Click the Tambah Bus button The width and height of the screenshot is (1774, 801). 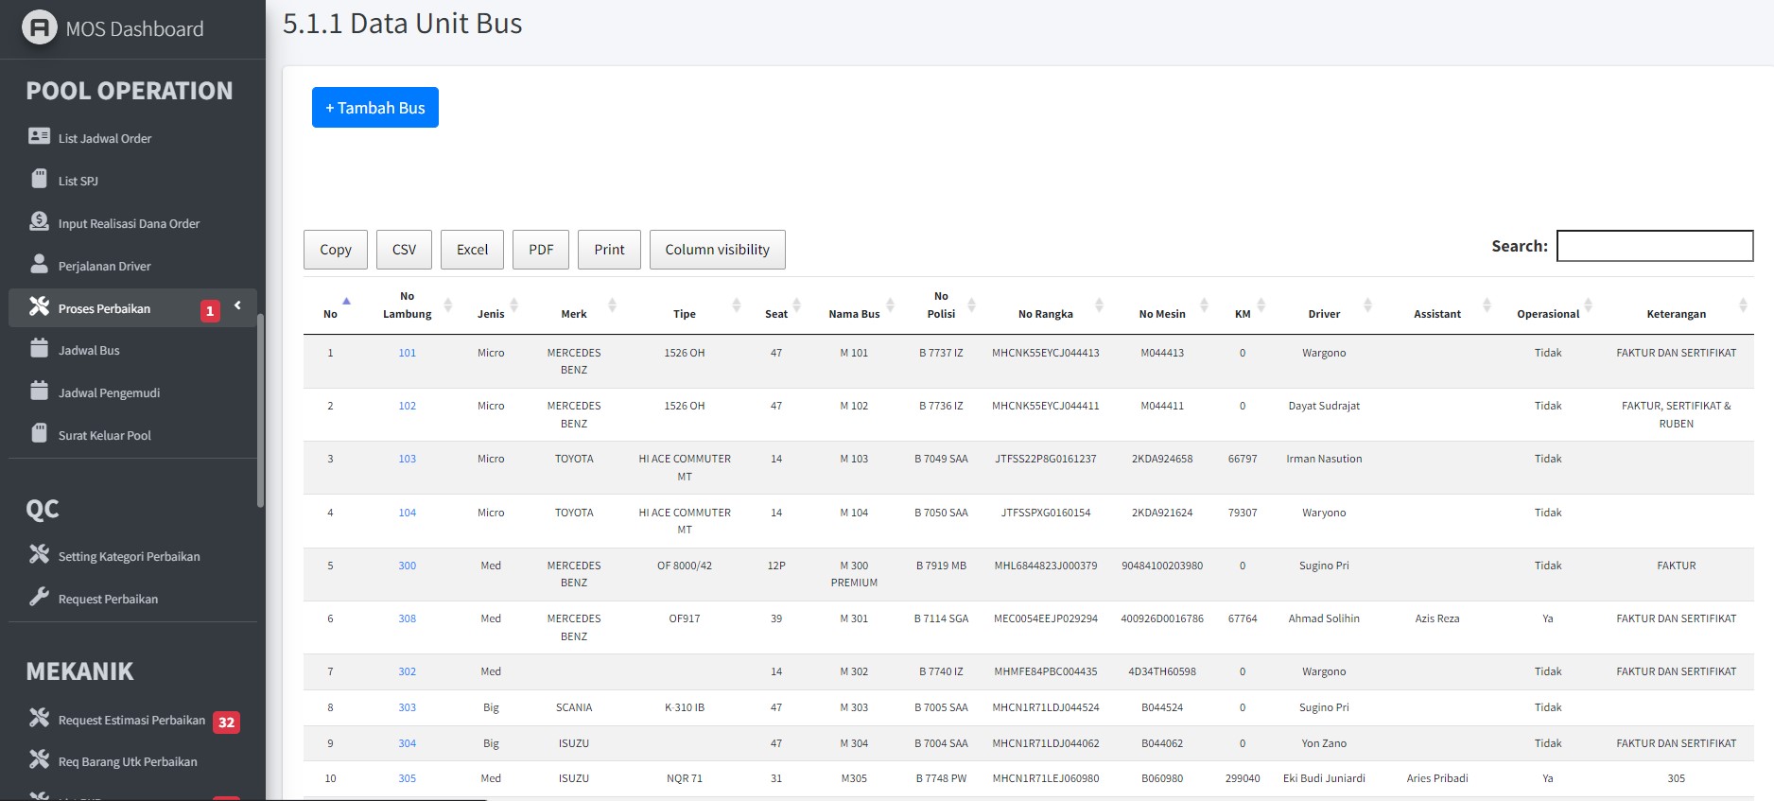(x=375, y=108)
